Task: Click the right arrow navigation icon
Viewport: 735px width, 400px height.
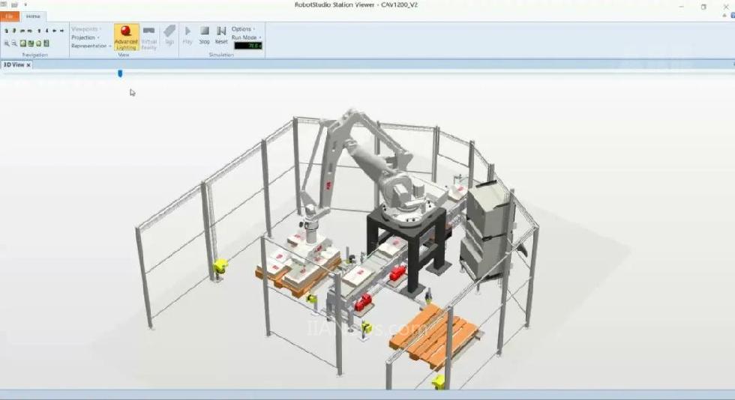Action: click(62, 31)
